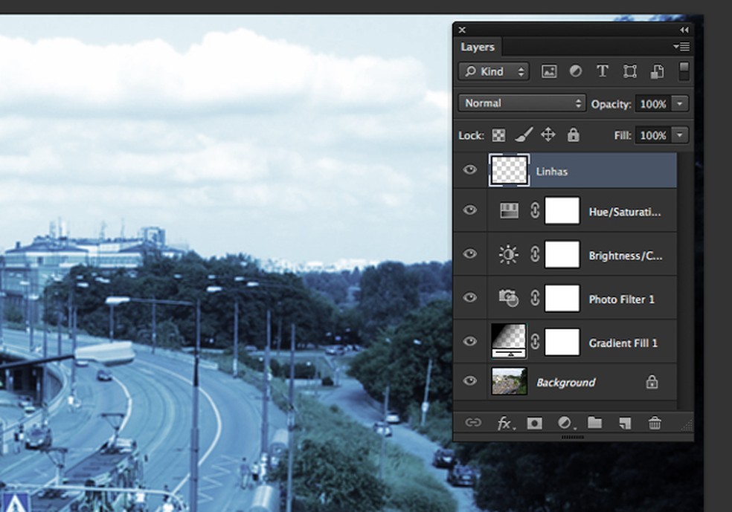Click the Add layer style fx button
This screenshot has width=732, height=512.
505,423
